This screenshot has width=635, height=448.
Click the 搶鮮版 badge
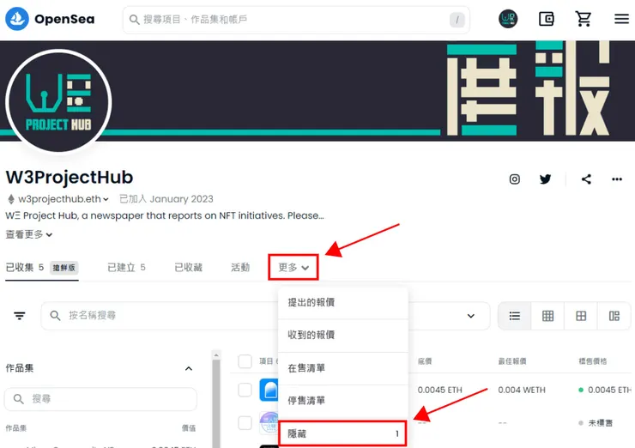tap(64, 268)
